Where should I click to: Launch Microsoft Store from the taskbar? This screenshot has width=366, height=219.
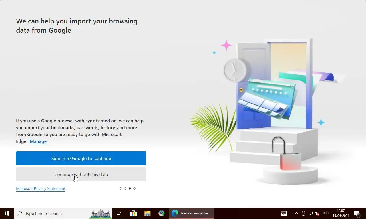pos(133,213)
